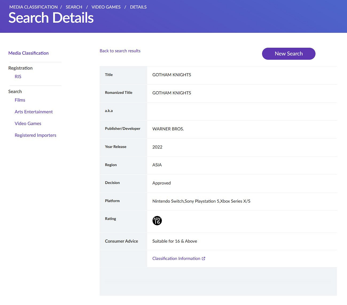Screen dimensions: 347x305
Task: Select the RIS link under Registration
Action: (x=18, y=77)
